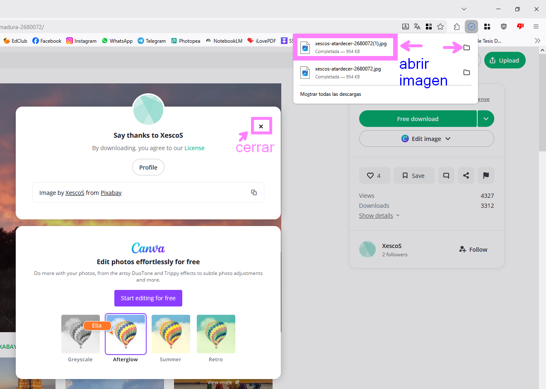The width and height of the screenshot is (546, 389).
Task: Open the share options icon
Action: pos(466,175)
